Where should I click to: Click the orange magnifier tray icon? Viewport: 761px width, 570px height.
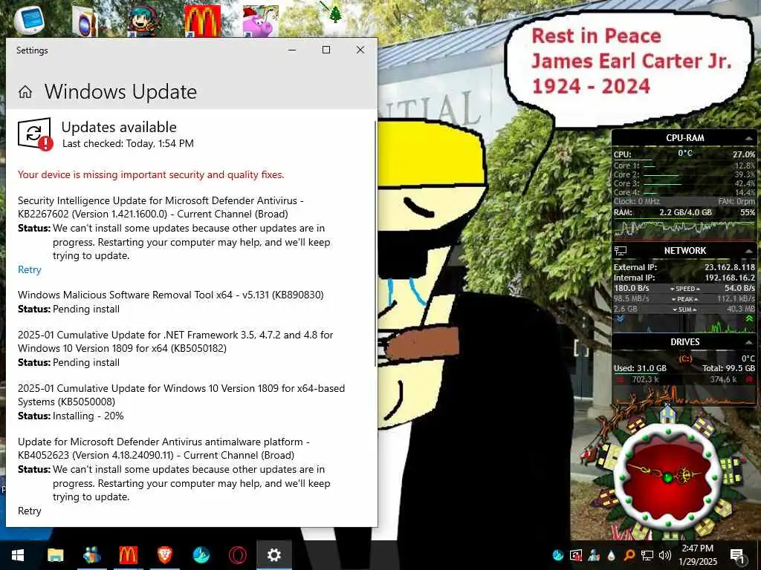tap(629, 555)
